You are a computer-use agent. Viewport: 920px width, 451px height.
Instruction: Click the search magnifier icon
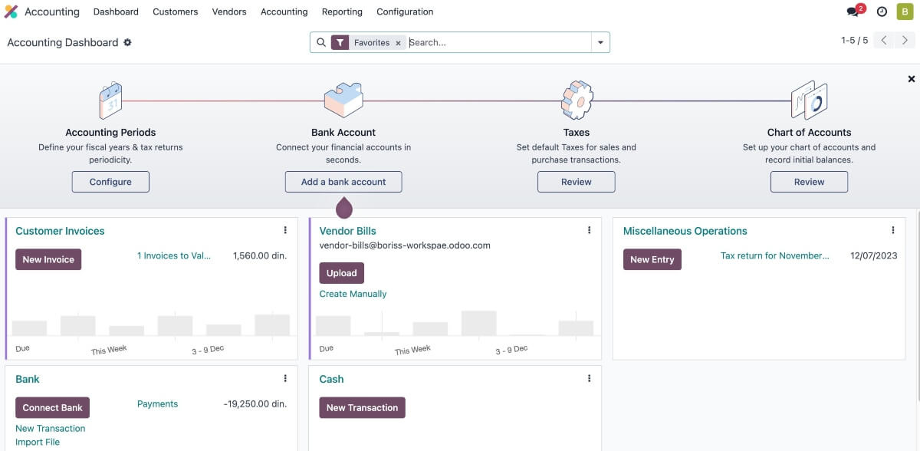tap(321, 43)
